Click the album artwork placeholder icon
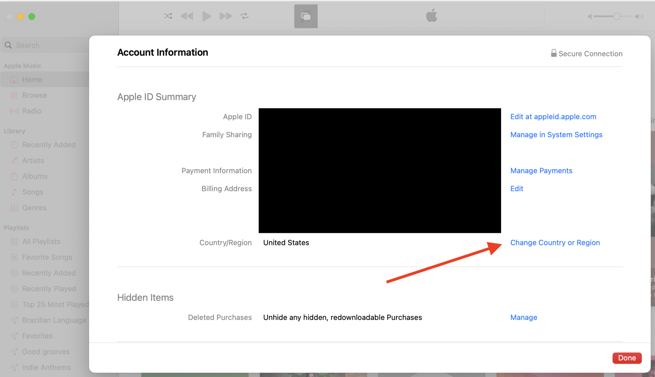The width and height of the screenshot is (655, 377). (306, 16)
